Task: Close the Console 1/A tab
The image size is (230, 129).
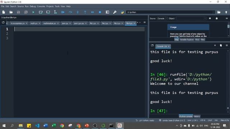Action: click(x=169, y=46)
